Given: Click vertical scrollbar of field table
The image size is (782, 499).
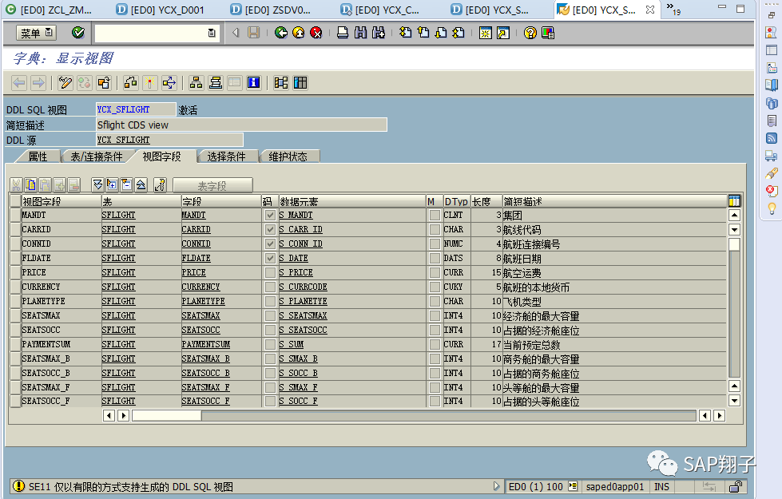Looking at the screenshot, I should tap(734, 307).
